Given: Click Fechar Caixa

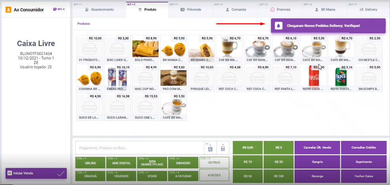Looking at the screenshot, I should point(364,176).
